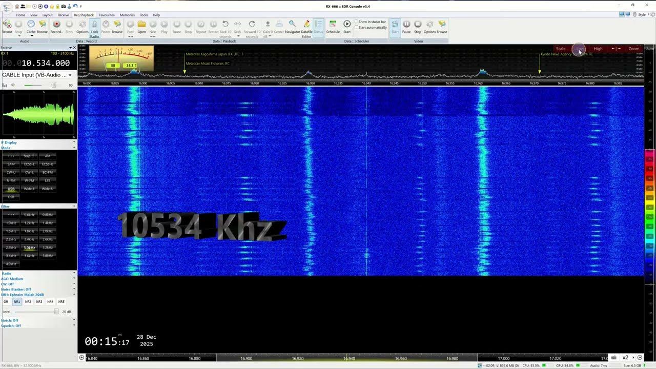Select the N-FM mode button
The width and height of the screenshot is (656, 369).
click(x=11, y=180)
